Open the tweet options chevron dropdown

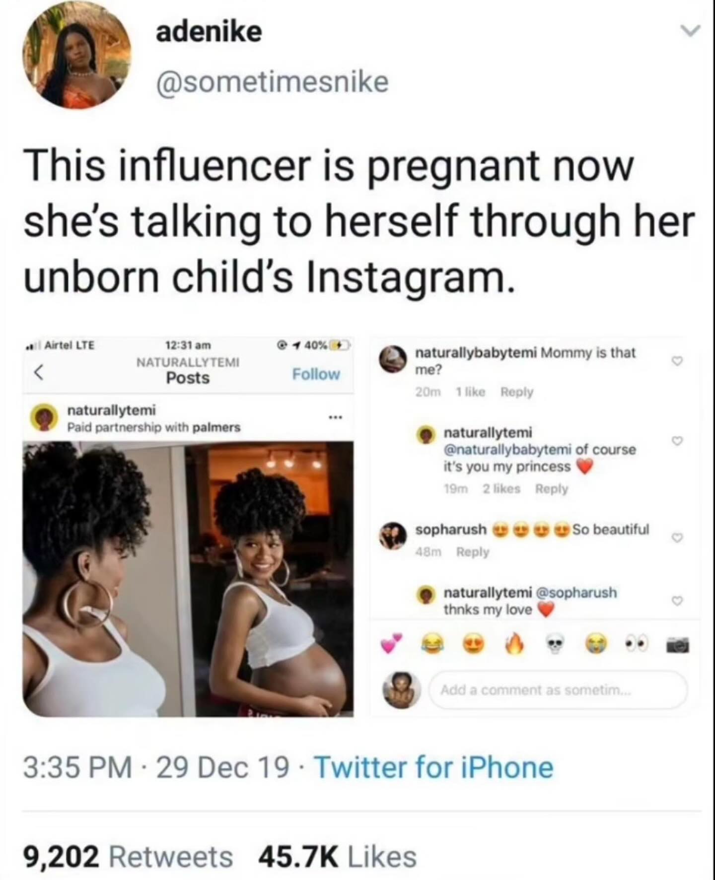pyautogui.click(x=690, y=31)
